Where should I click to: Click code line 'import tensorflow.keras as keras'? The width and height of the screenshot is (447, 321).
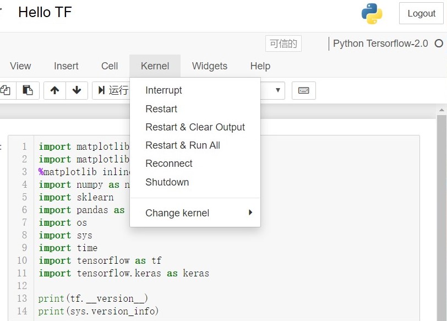[x=124, y=273]
